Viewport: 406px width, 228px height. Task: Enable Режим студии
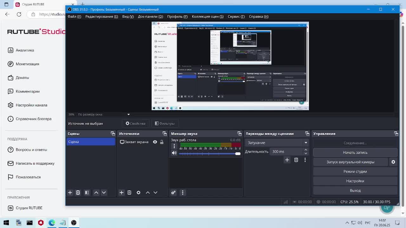tap(355, 171)
